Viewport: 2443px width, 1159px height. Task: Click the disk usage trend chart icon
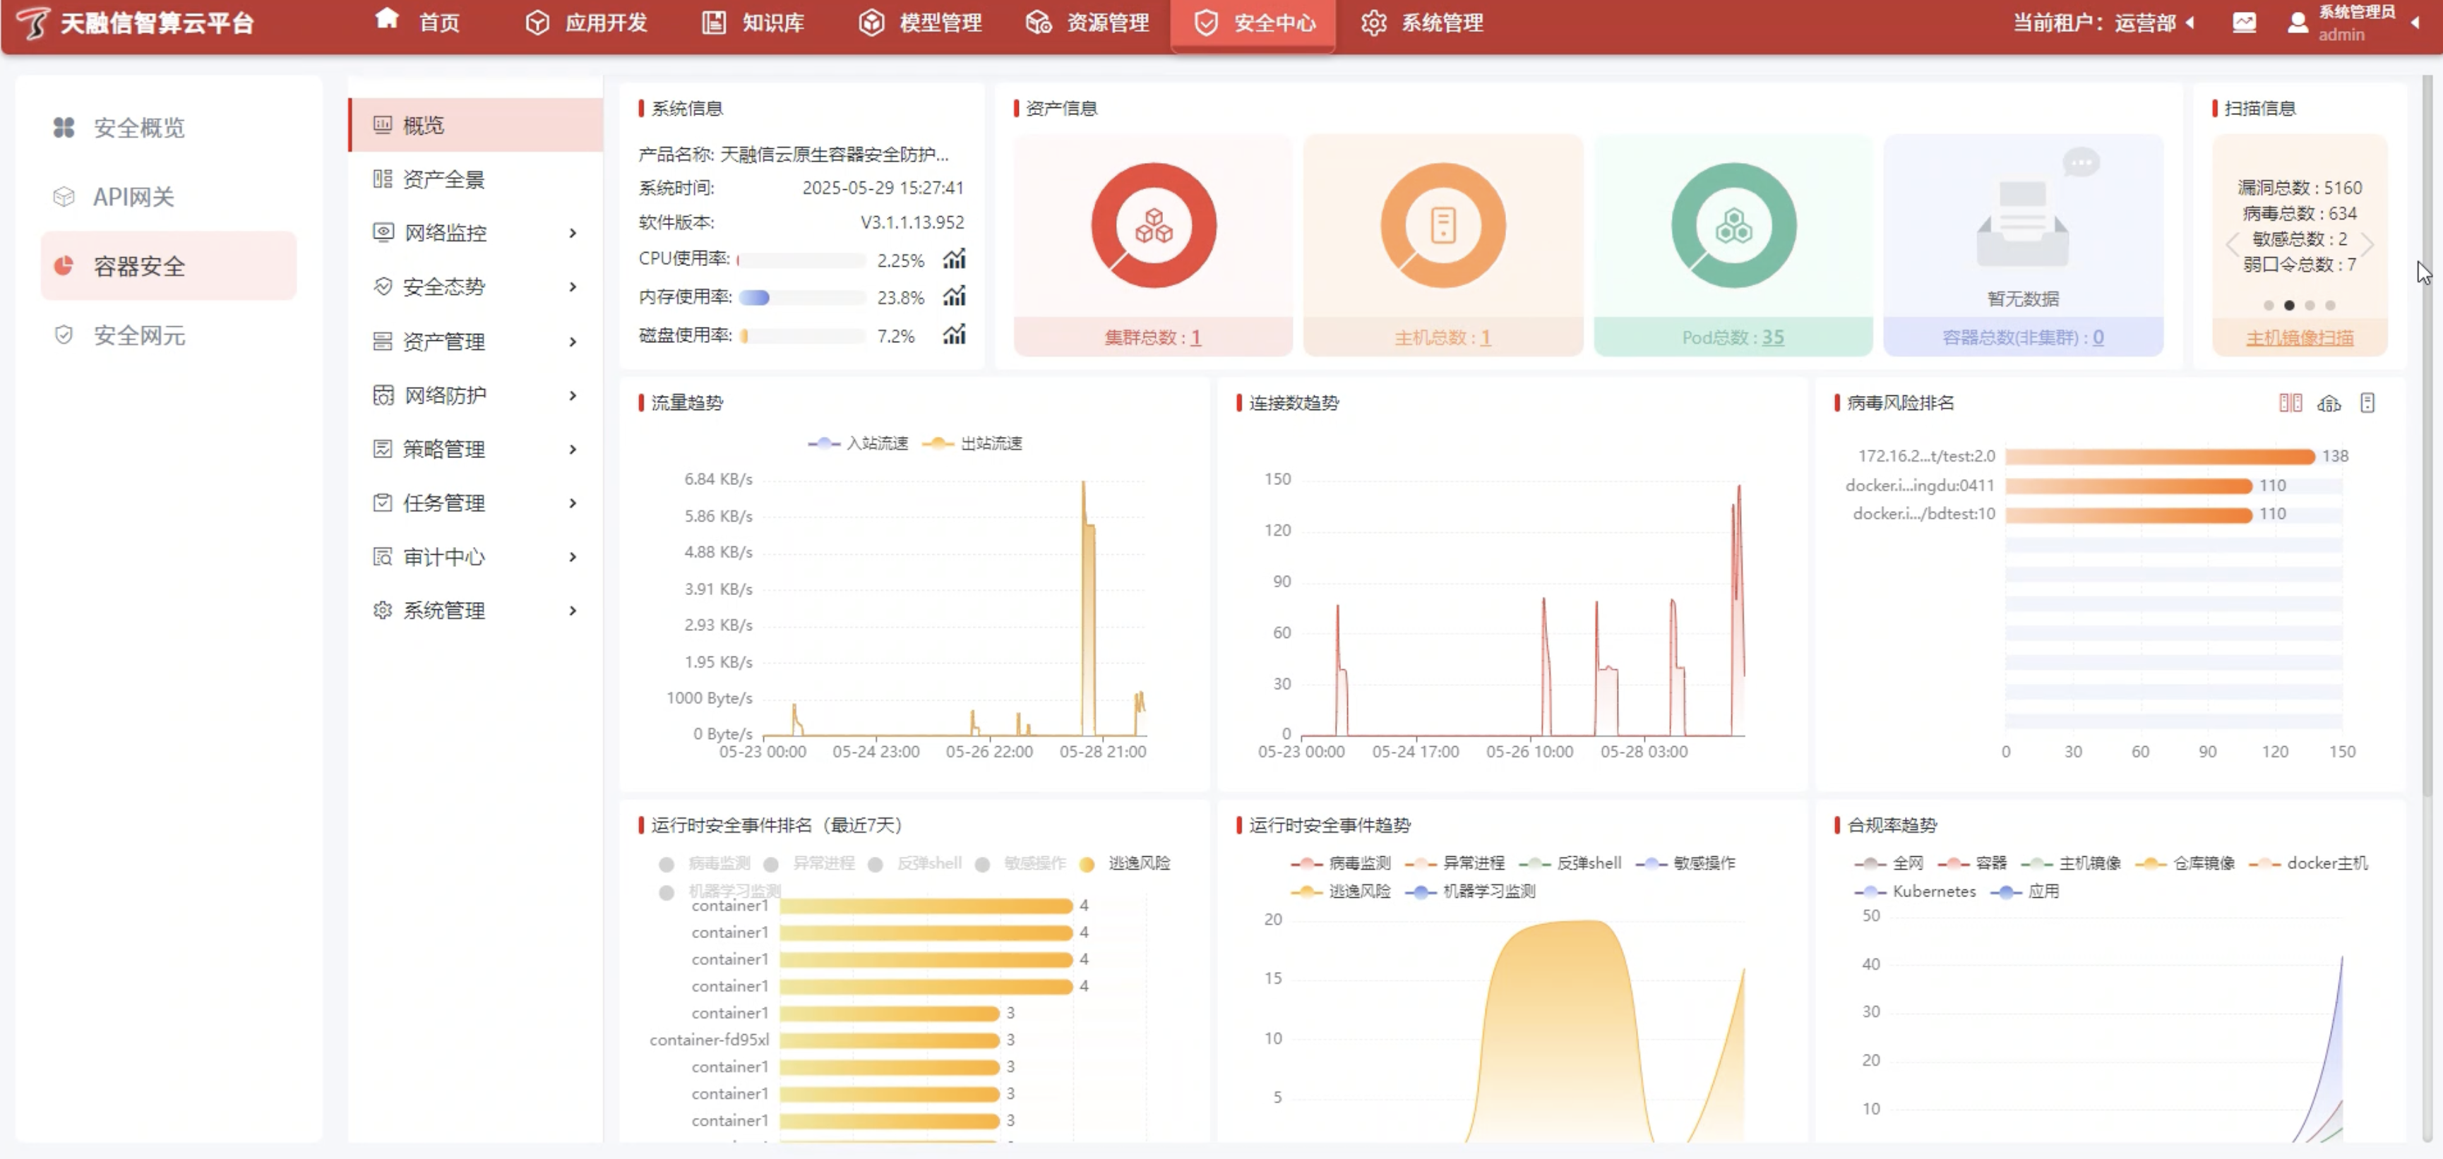click(954, 335)
